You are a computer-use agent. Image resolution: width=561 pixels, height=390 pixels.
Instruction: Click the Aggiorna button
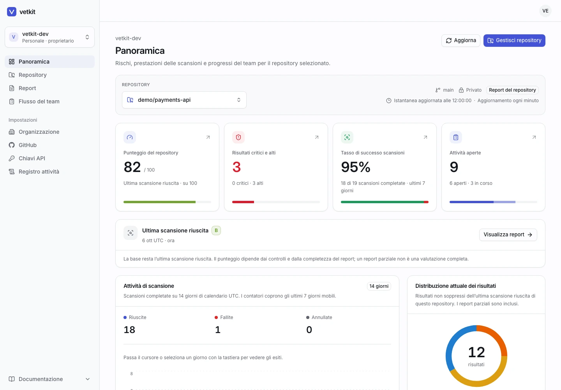click(x=461, y=41)
